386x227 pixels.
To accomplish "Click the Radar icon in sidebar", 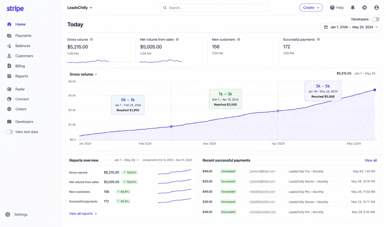I will [9, 89].
